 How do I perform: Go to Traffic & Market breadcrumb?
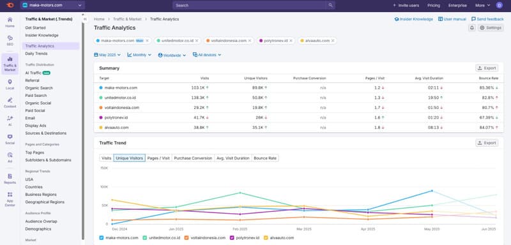coord(127,19)
